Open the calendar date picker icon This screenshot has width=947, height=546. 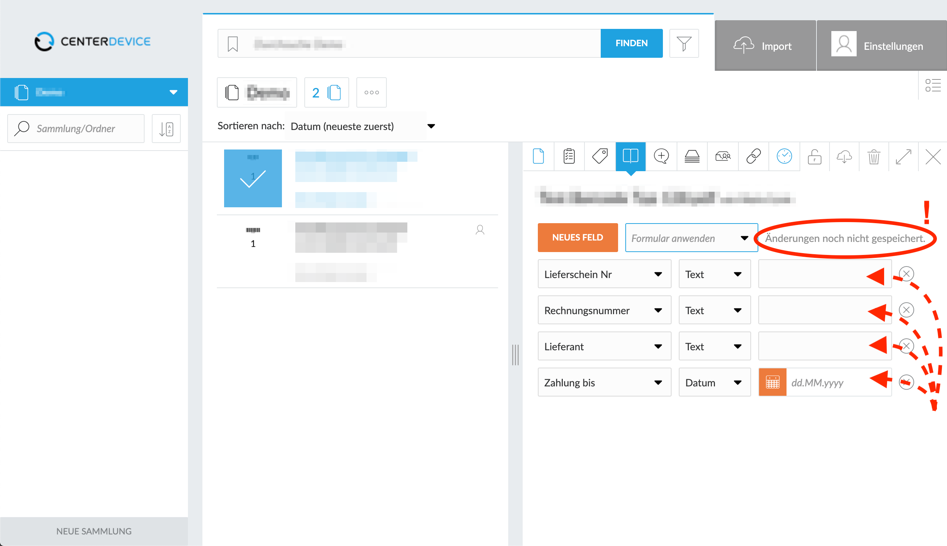pos(772,382)
